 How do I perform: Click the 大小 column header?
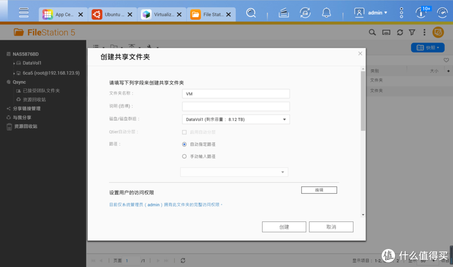pos(434,71)
